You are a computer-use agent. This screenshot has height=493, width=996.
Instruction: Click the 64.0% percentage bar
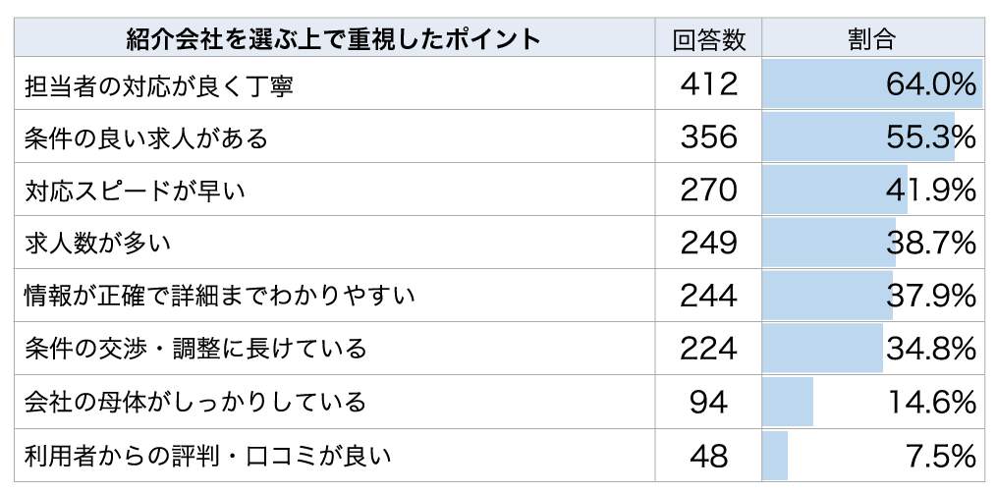pos(872,83)
